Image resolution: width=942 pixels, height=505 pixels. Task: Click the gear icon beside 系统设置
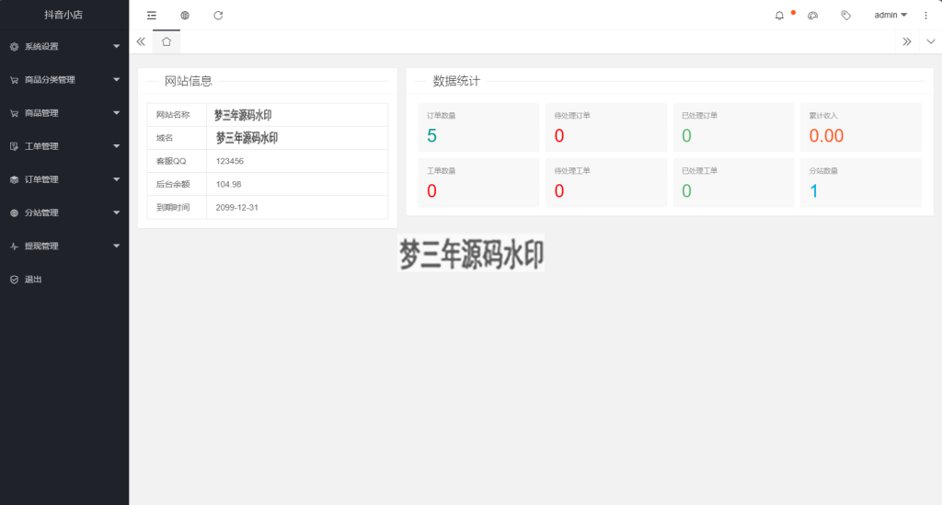pos(15,47)
